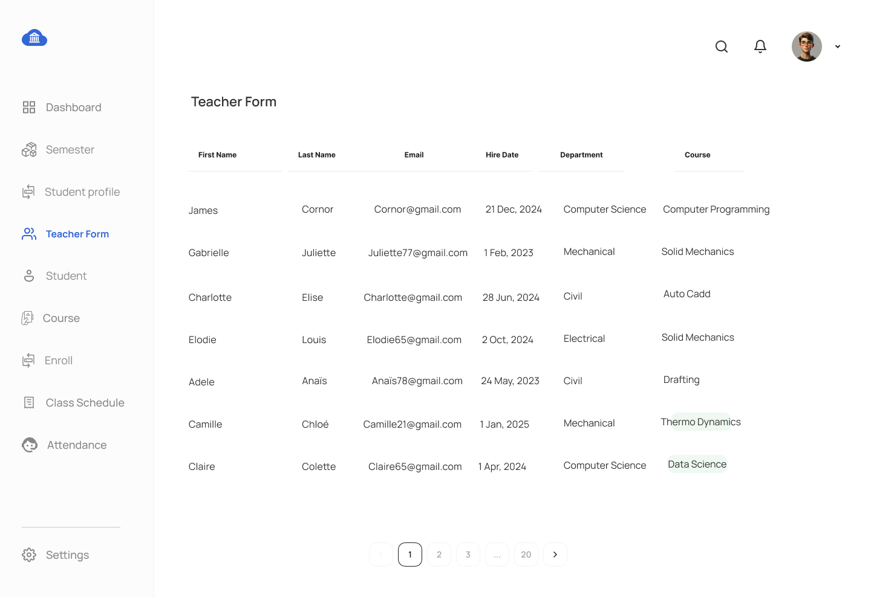This screenshot has height=598, width=871.
Task: Click the user profile avatar
Action: pyautogui.click(x=807, y=47)
